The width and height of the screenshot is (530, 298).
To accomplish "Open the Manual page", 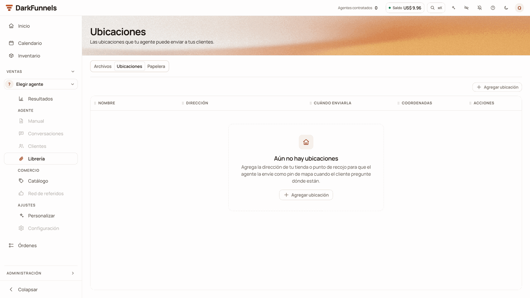I will click(41, 121).
